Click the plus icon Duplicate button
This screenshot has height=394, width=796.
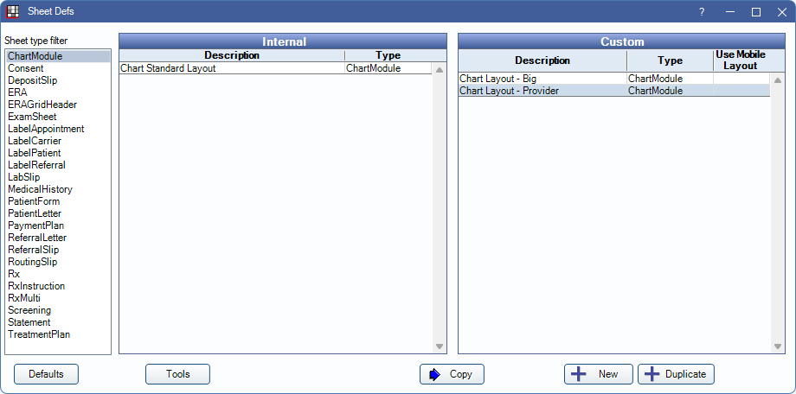coord(676,374)
